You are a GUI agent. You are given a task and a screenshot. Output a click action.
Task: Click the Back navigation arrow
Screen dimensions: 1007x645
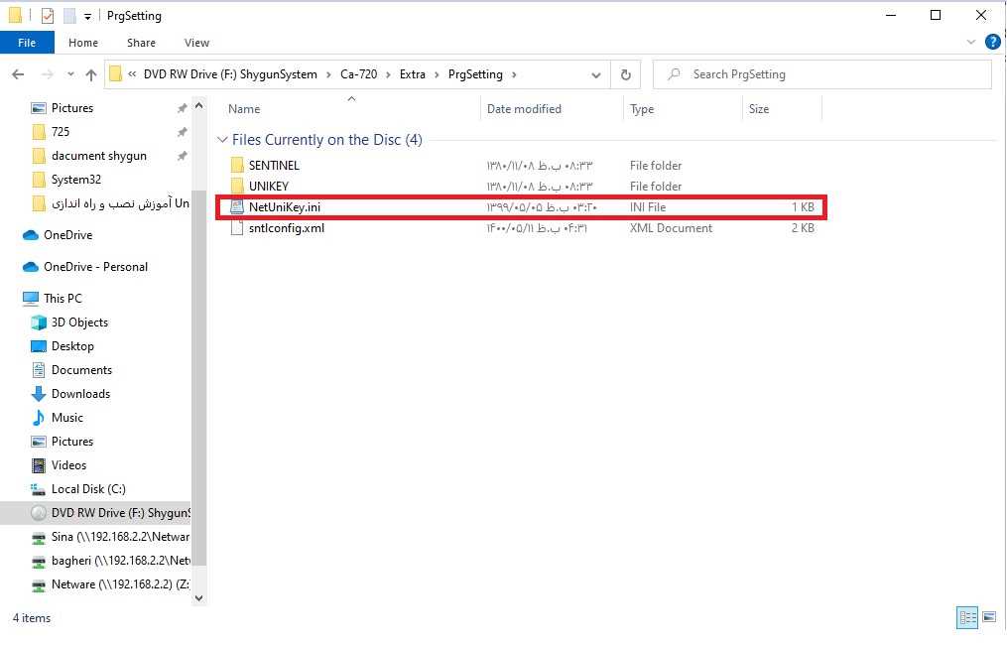[18, 74]
